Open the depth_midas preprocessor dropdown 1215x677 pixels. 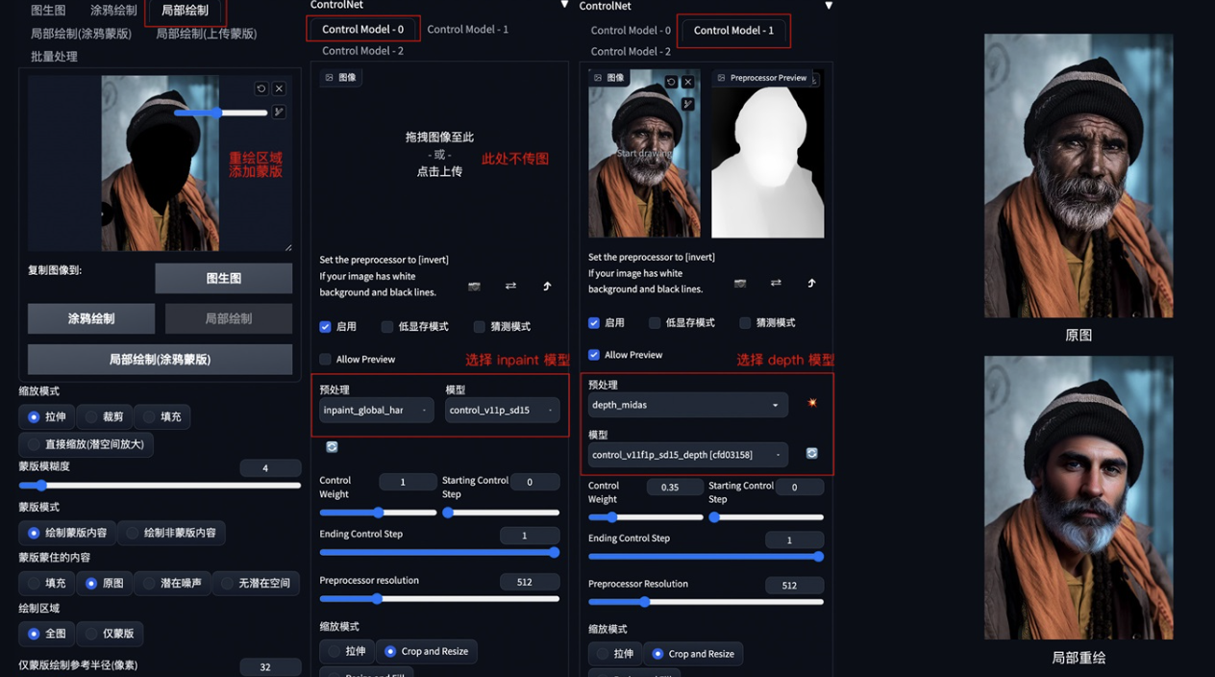(687, 405)
